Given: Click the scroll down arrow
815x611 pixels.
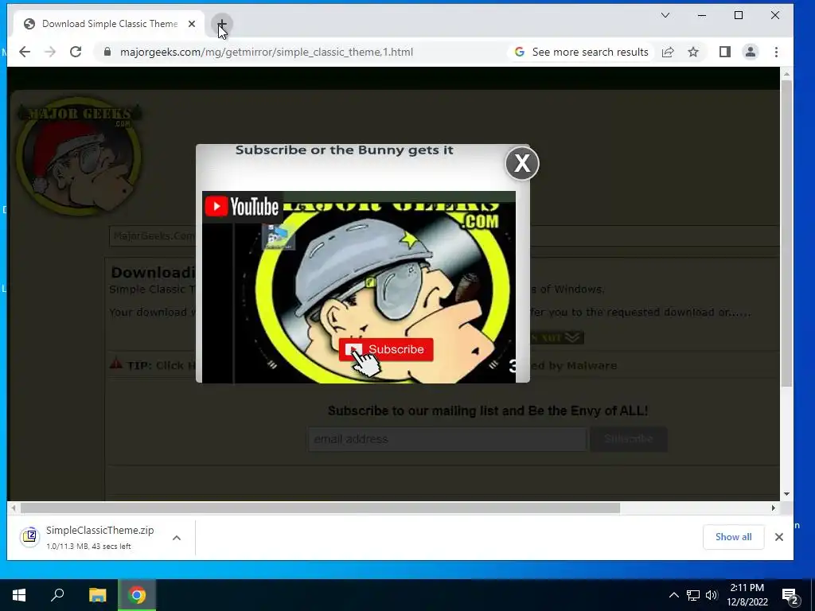Looking at the screenshot, I should click(786, 494).
